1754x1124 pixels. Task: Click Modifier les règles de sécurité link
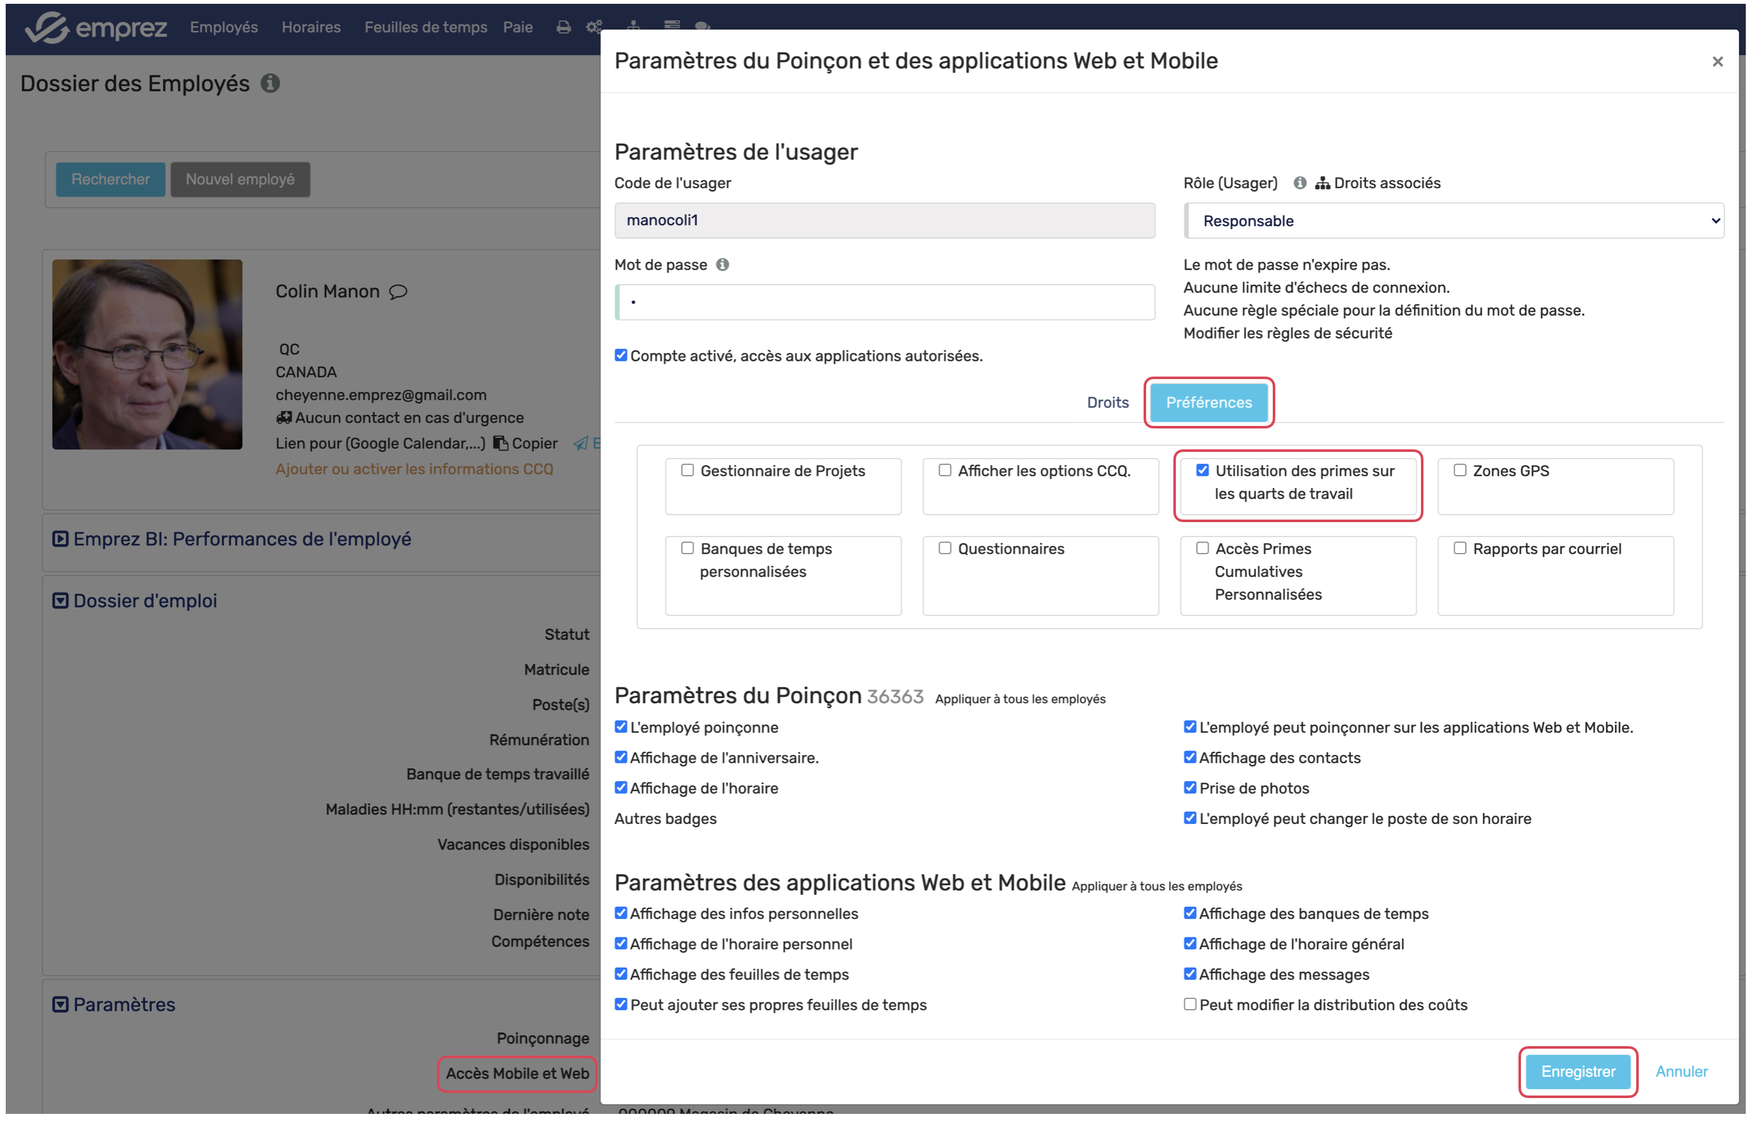click(x=1288, y=334)
